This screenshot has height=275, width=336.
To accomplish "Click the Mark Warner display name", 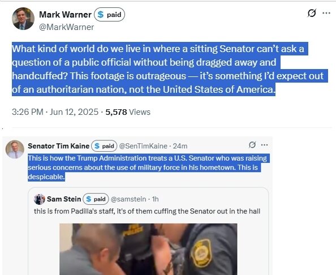I will coord(66,15).
